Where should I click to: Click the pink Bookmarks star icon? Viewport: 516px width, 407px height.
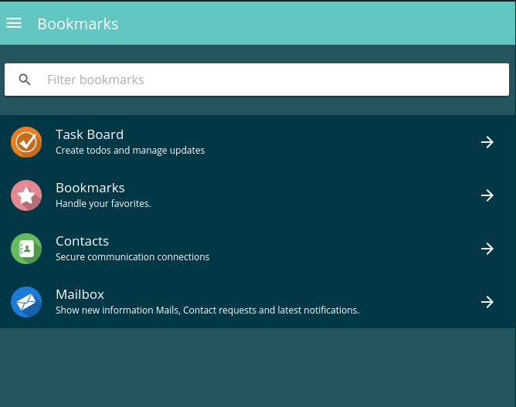(26, 195)
